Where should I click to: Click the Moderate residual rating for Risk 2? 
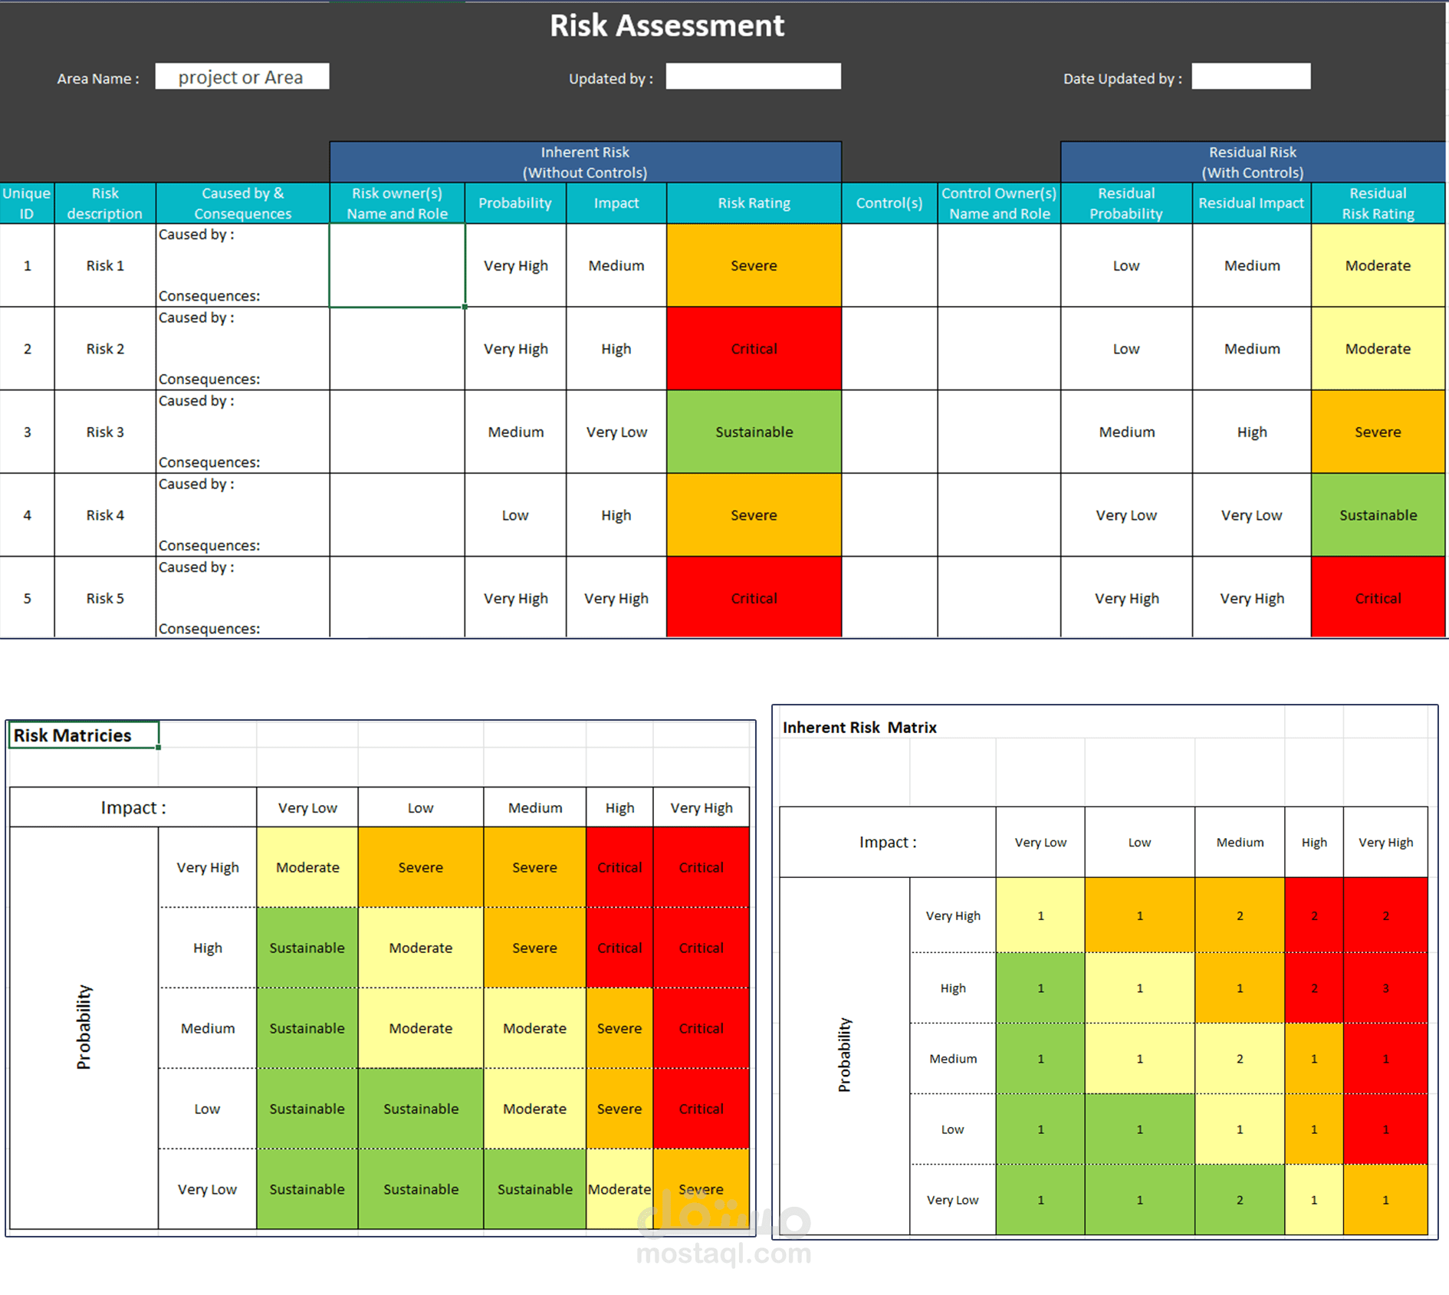1378,349
